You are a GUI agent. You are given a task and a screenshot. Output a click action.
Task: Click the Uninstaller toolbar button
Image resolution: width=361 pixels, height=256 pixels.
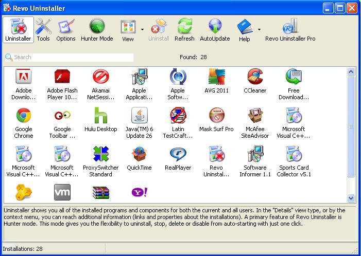coord(18,30)
